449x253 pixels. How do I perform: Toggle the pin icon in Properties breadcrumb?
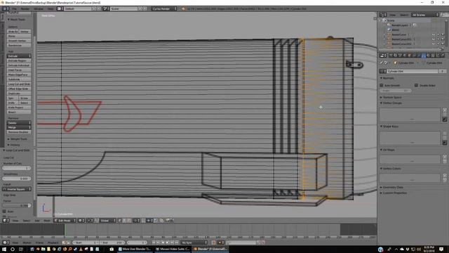pyautogui.click(x=382, y=63)
